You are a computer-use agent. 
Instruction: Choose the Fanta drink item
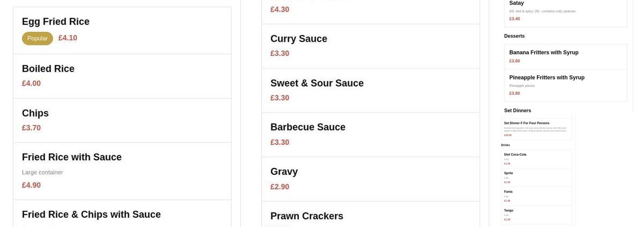click(536, 196)
